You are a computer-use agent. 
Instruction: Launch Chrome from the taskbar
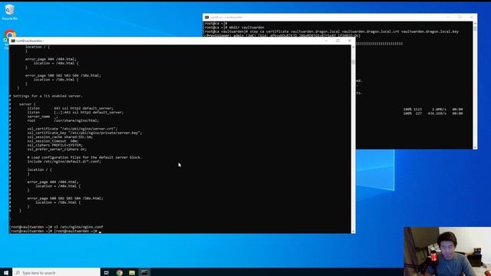point(120,273)
